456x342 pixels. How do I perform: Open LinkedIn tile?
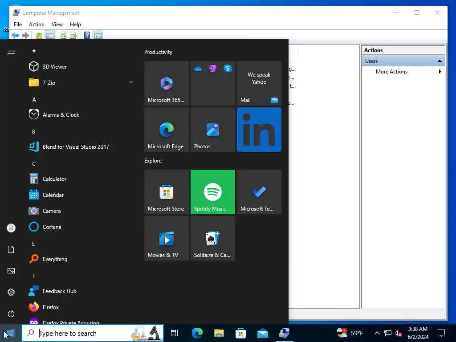259,130
